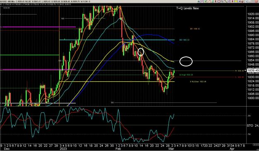
Task: Click the 1866.00 price axis label
Action: pos(253,52)
